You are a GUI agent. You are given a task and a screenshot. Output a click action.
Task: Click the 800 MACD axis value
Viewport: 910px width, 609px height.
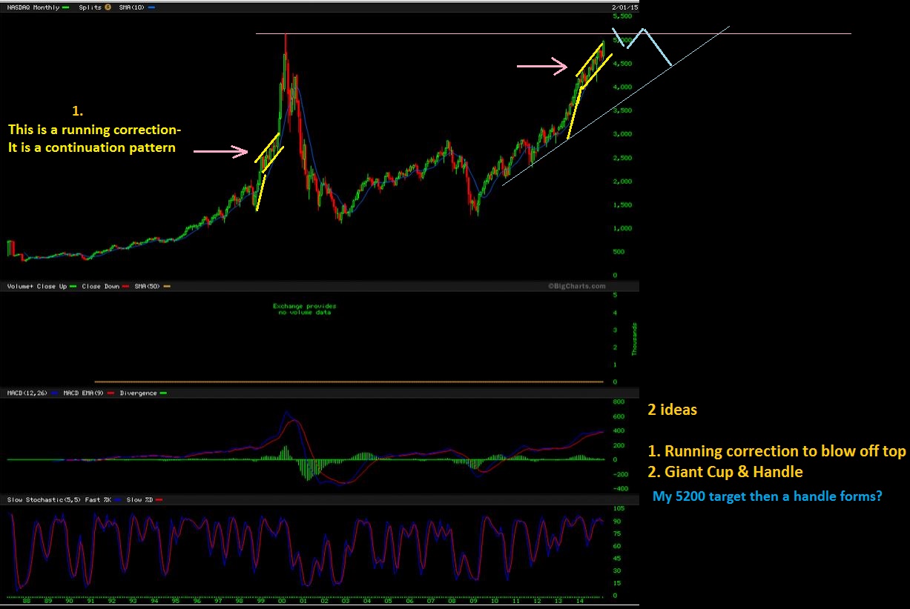(x=617, y=402)
